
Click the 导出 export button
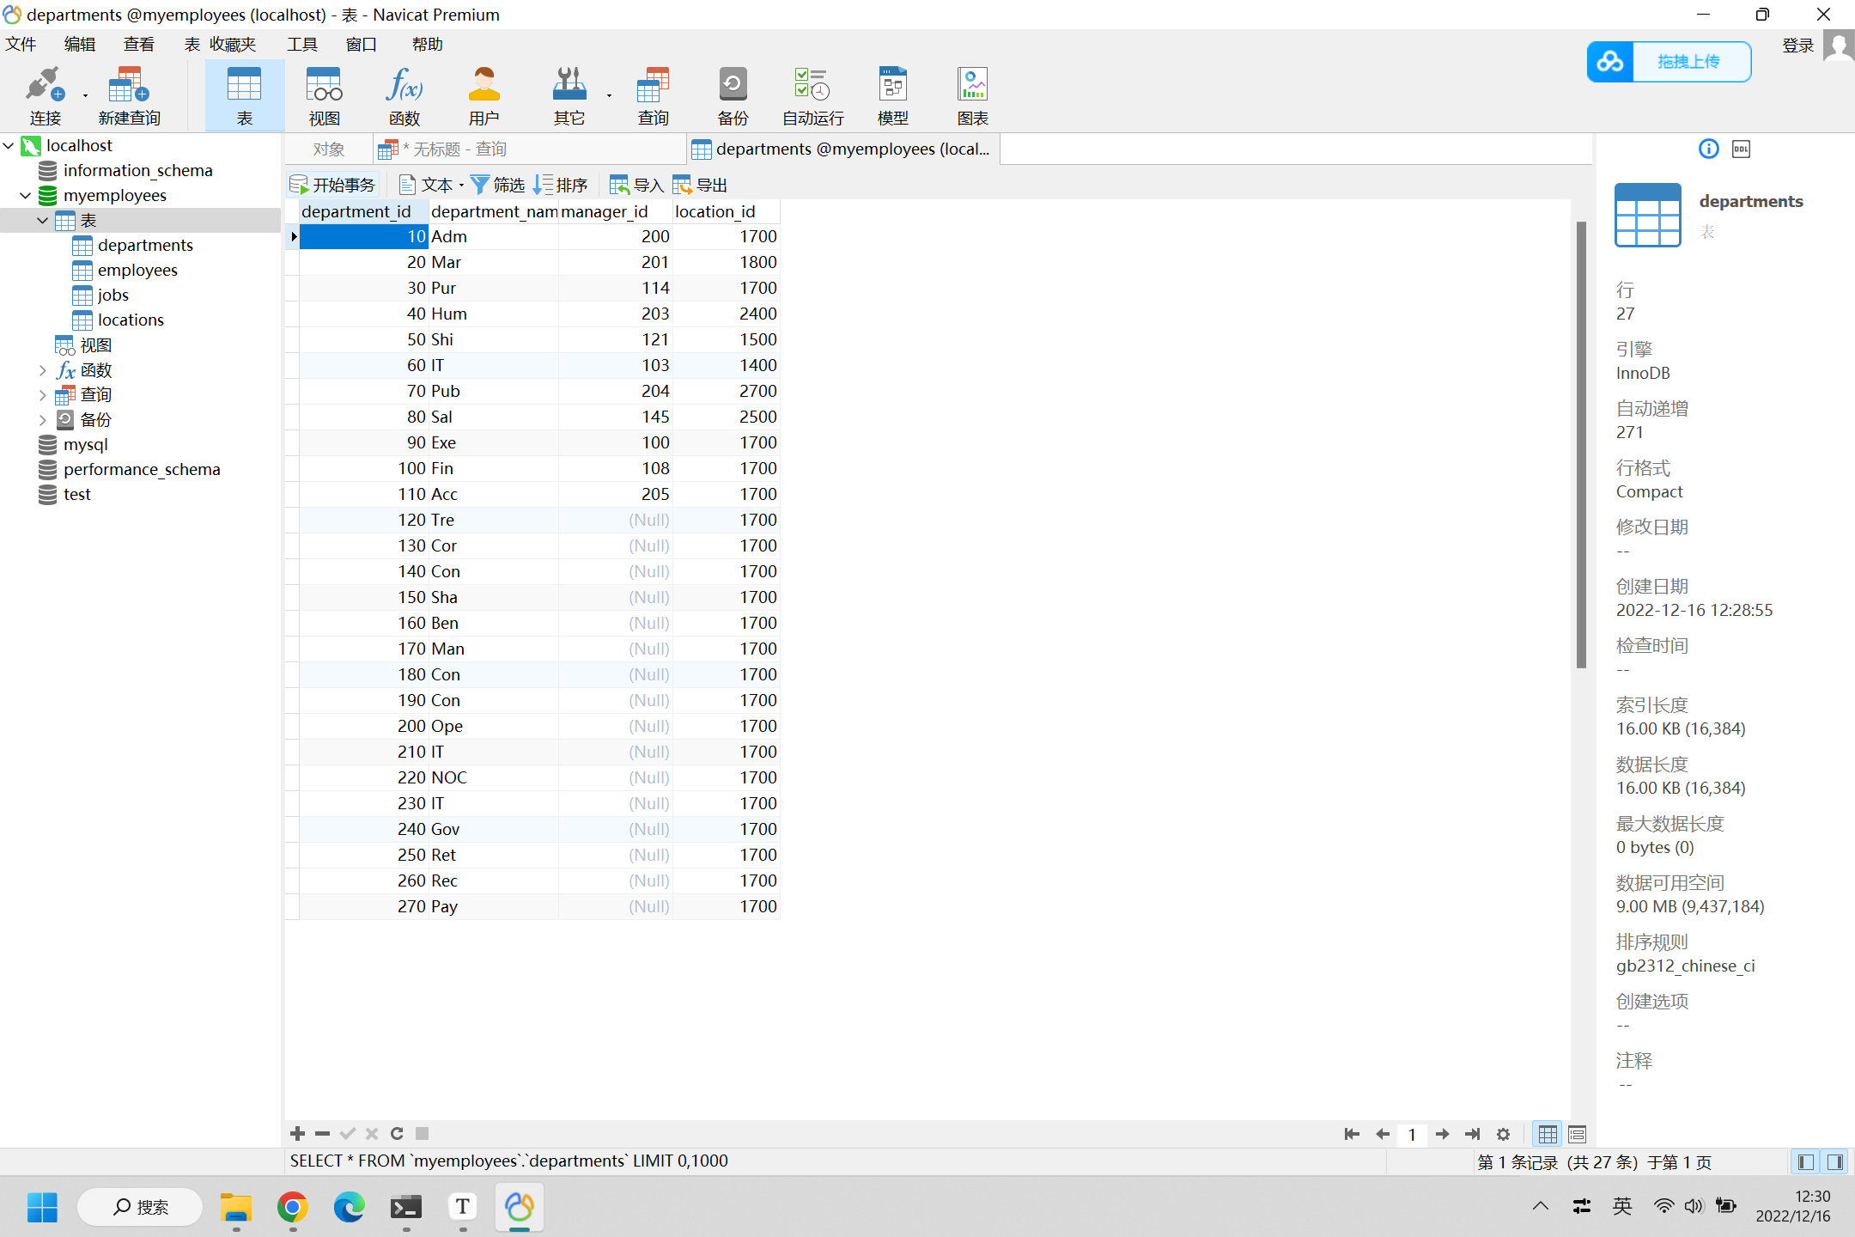700,186
